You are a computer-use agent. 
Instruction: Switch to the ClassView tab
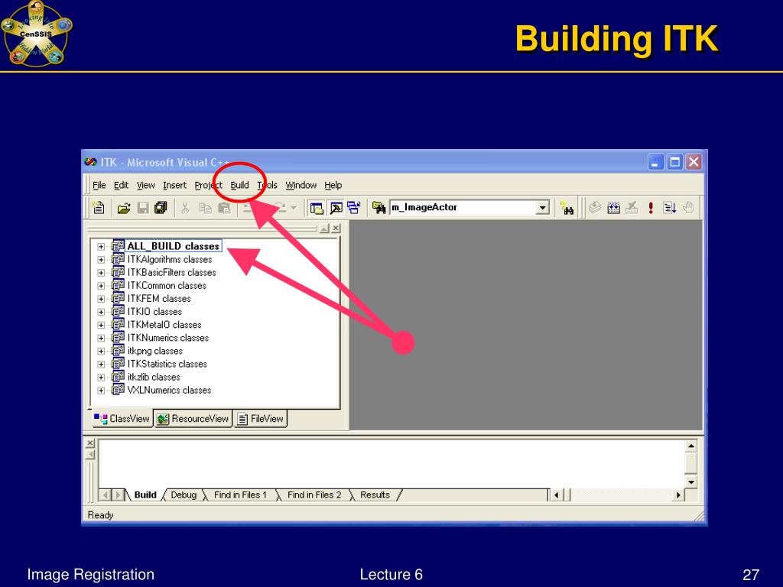point(122,419)
